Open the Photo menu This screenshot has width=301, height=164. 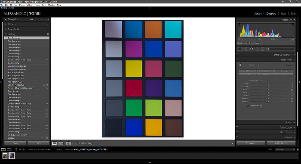coord(21,5)
